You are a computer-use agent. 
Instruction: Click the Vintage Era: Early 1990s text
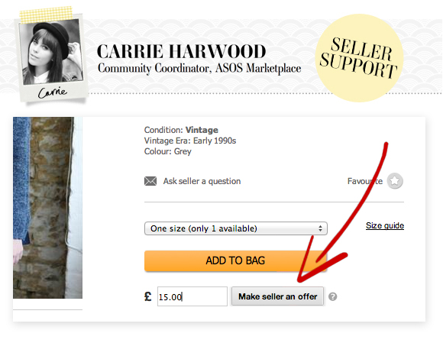tap(190, 141)
